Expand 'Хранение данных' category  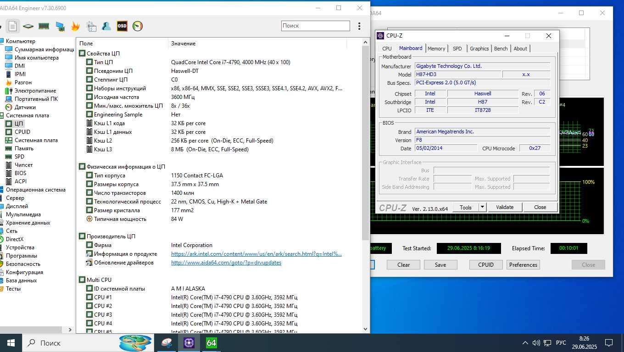[28, 223]
